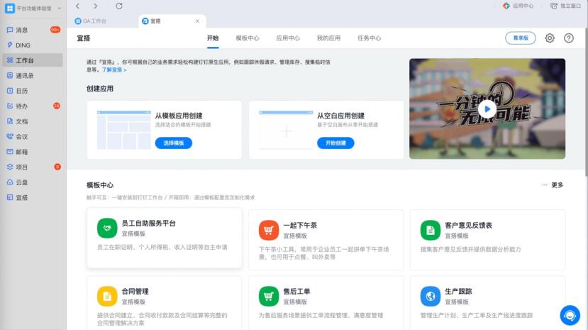Viewport: 588px width, 330px height.
Task: Expand the organization name dropdown arrow
Action: click(60, 9)
